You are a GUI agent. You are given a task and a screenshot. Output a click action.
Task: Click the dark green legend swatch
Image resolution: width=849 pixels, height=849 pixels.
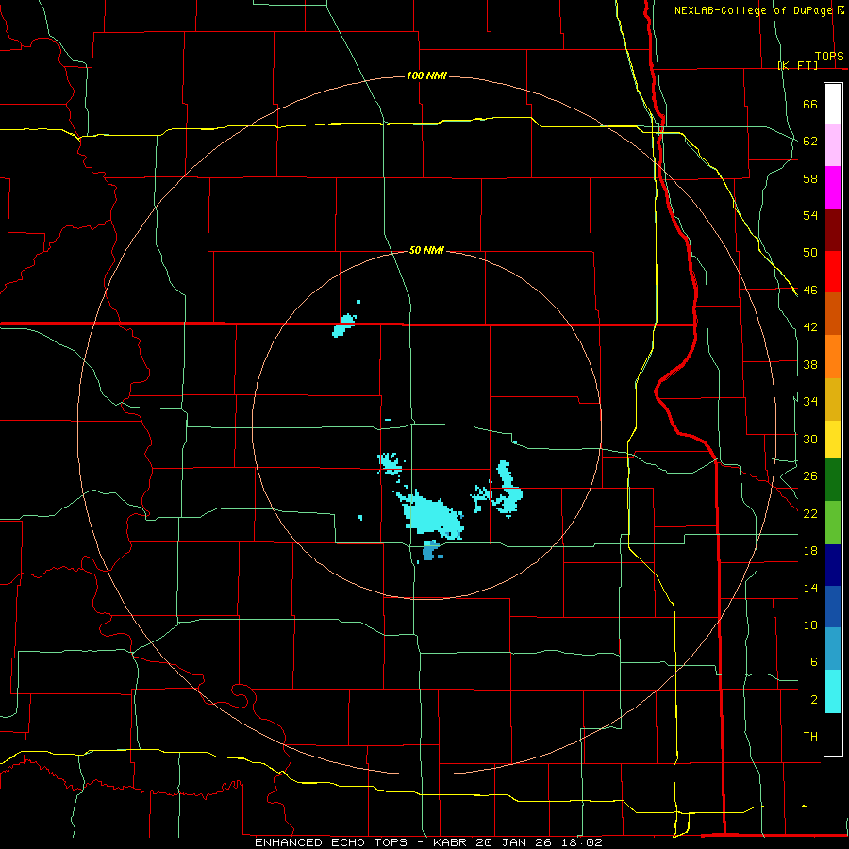tap(833, 480)
